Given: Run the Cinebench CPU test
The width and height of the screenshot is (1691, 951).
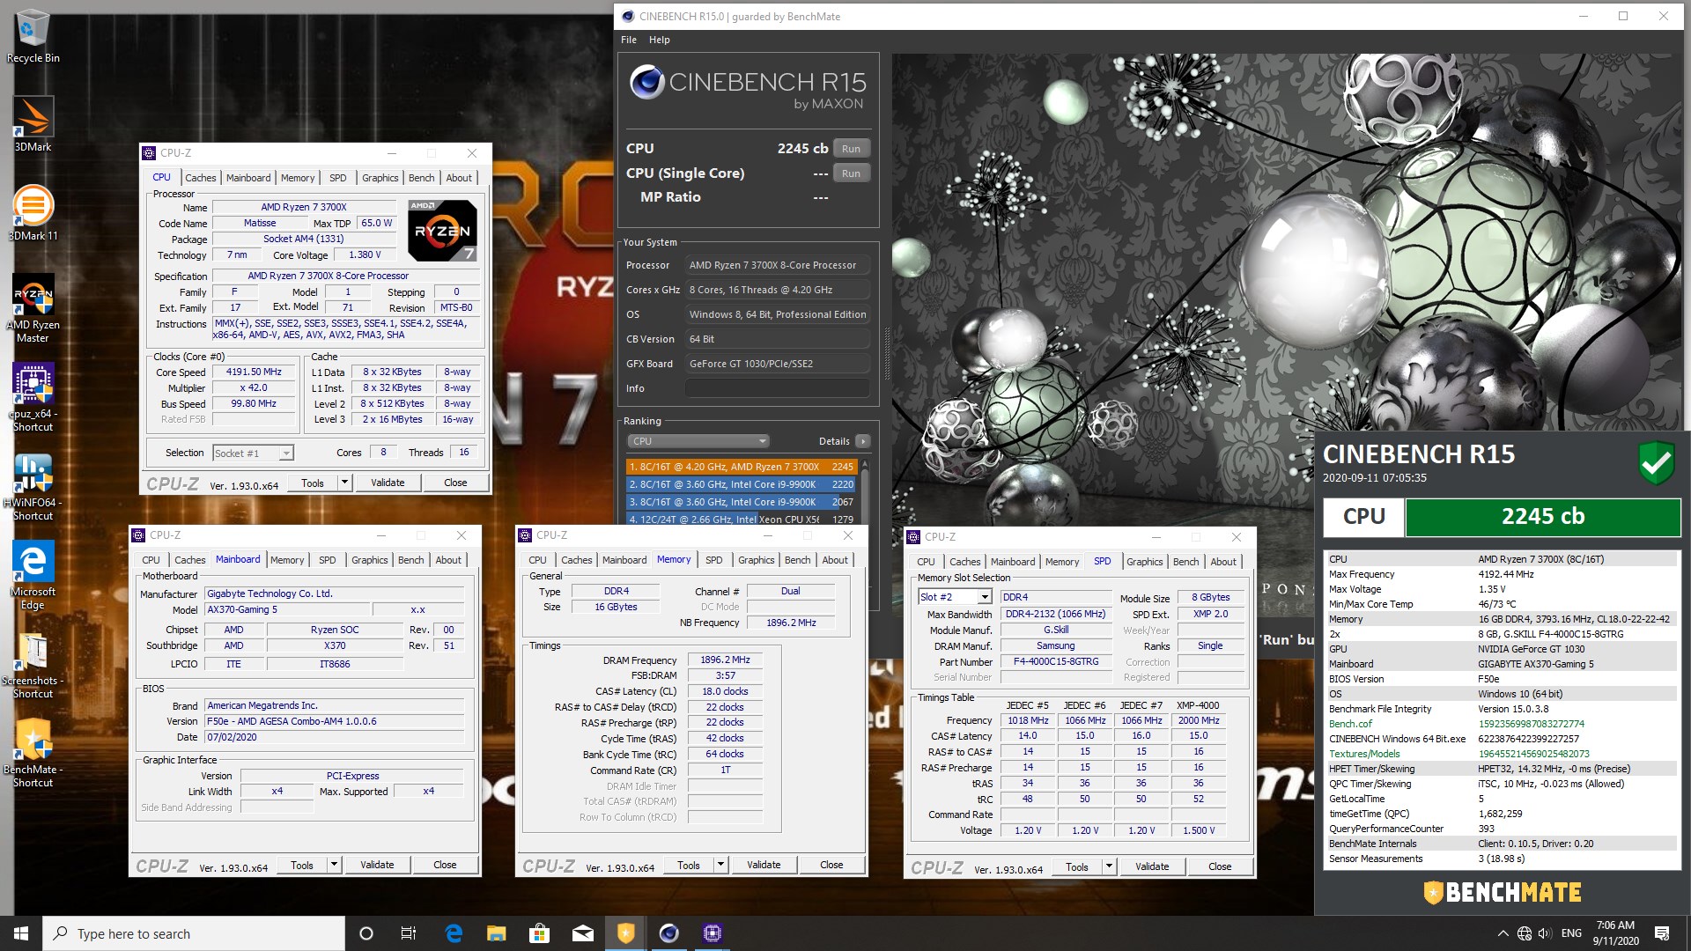Looking at the screenshot, I should pos(851,149).
